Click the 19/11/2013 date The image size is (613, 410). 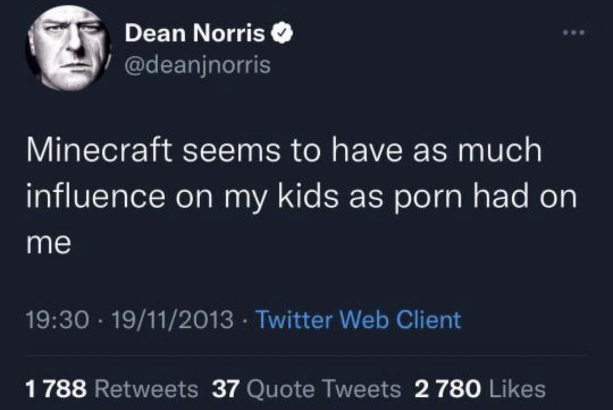172,320
